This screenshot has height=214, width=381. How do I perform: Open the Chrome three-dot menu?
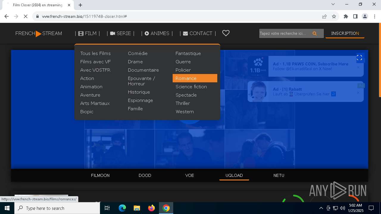click(374, 16)
